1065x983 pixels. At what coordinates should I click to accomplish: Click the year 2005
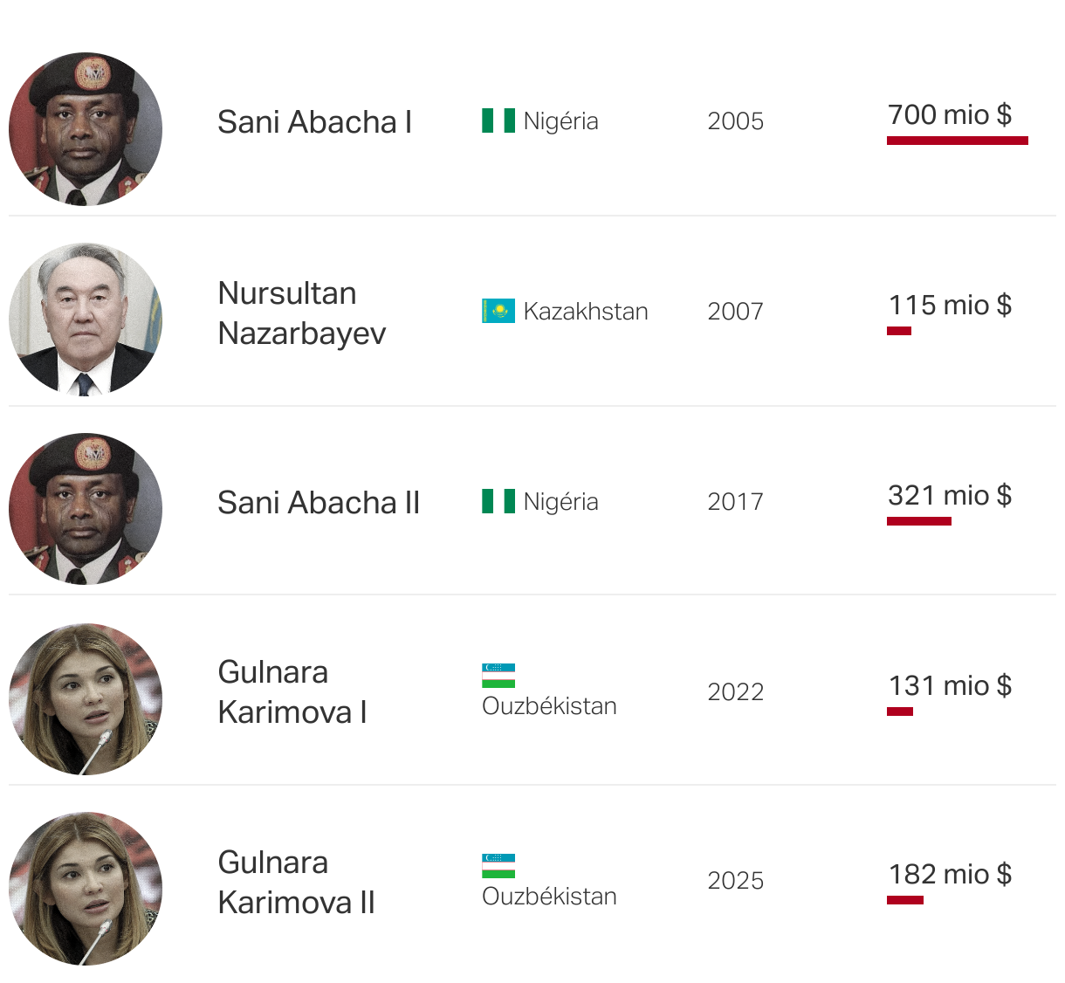click(x=735, y=121)
